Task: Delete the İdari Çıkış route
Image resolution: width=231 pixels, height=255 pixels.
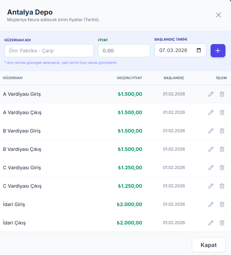Action: [x=222, y=223]
